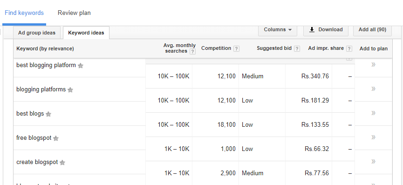403x185 pixels.
Task: Select the Find keywords tab
Action: click(24, 13)
